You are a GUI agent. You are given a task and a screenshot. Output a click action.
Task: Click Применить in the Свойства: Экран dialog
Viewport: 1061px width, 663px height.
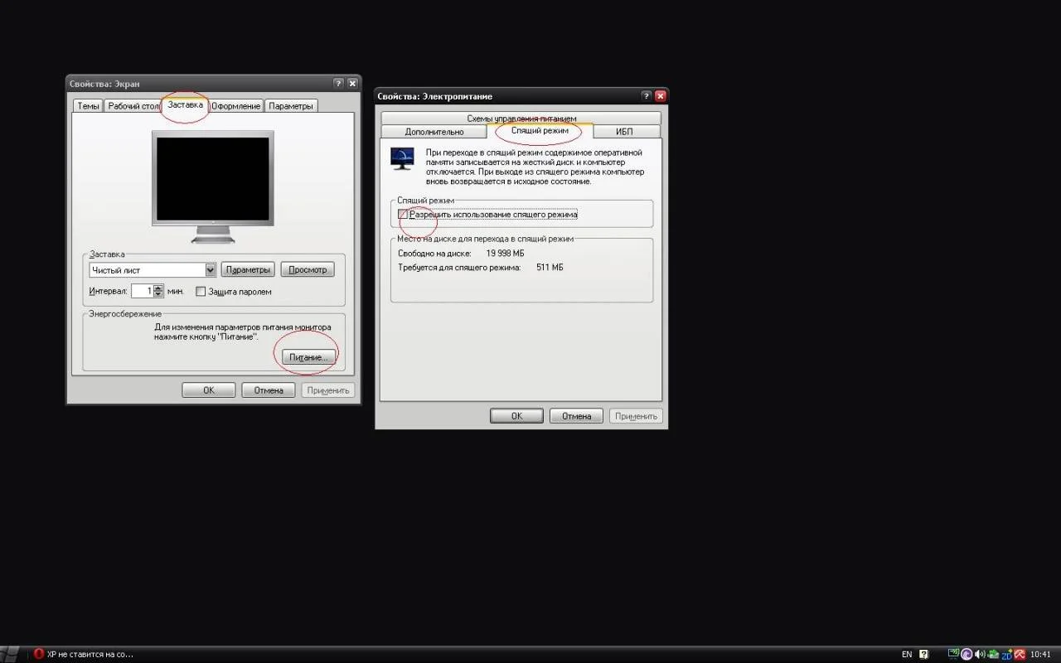point(328,390)
